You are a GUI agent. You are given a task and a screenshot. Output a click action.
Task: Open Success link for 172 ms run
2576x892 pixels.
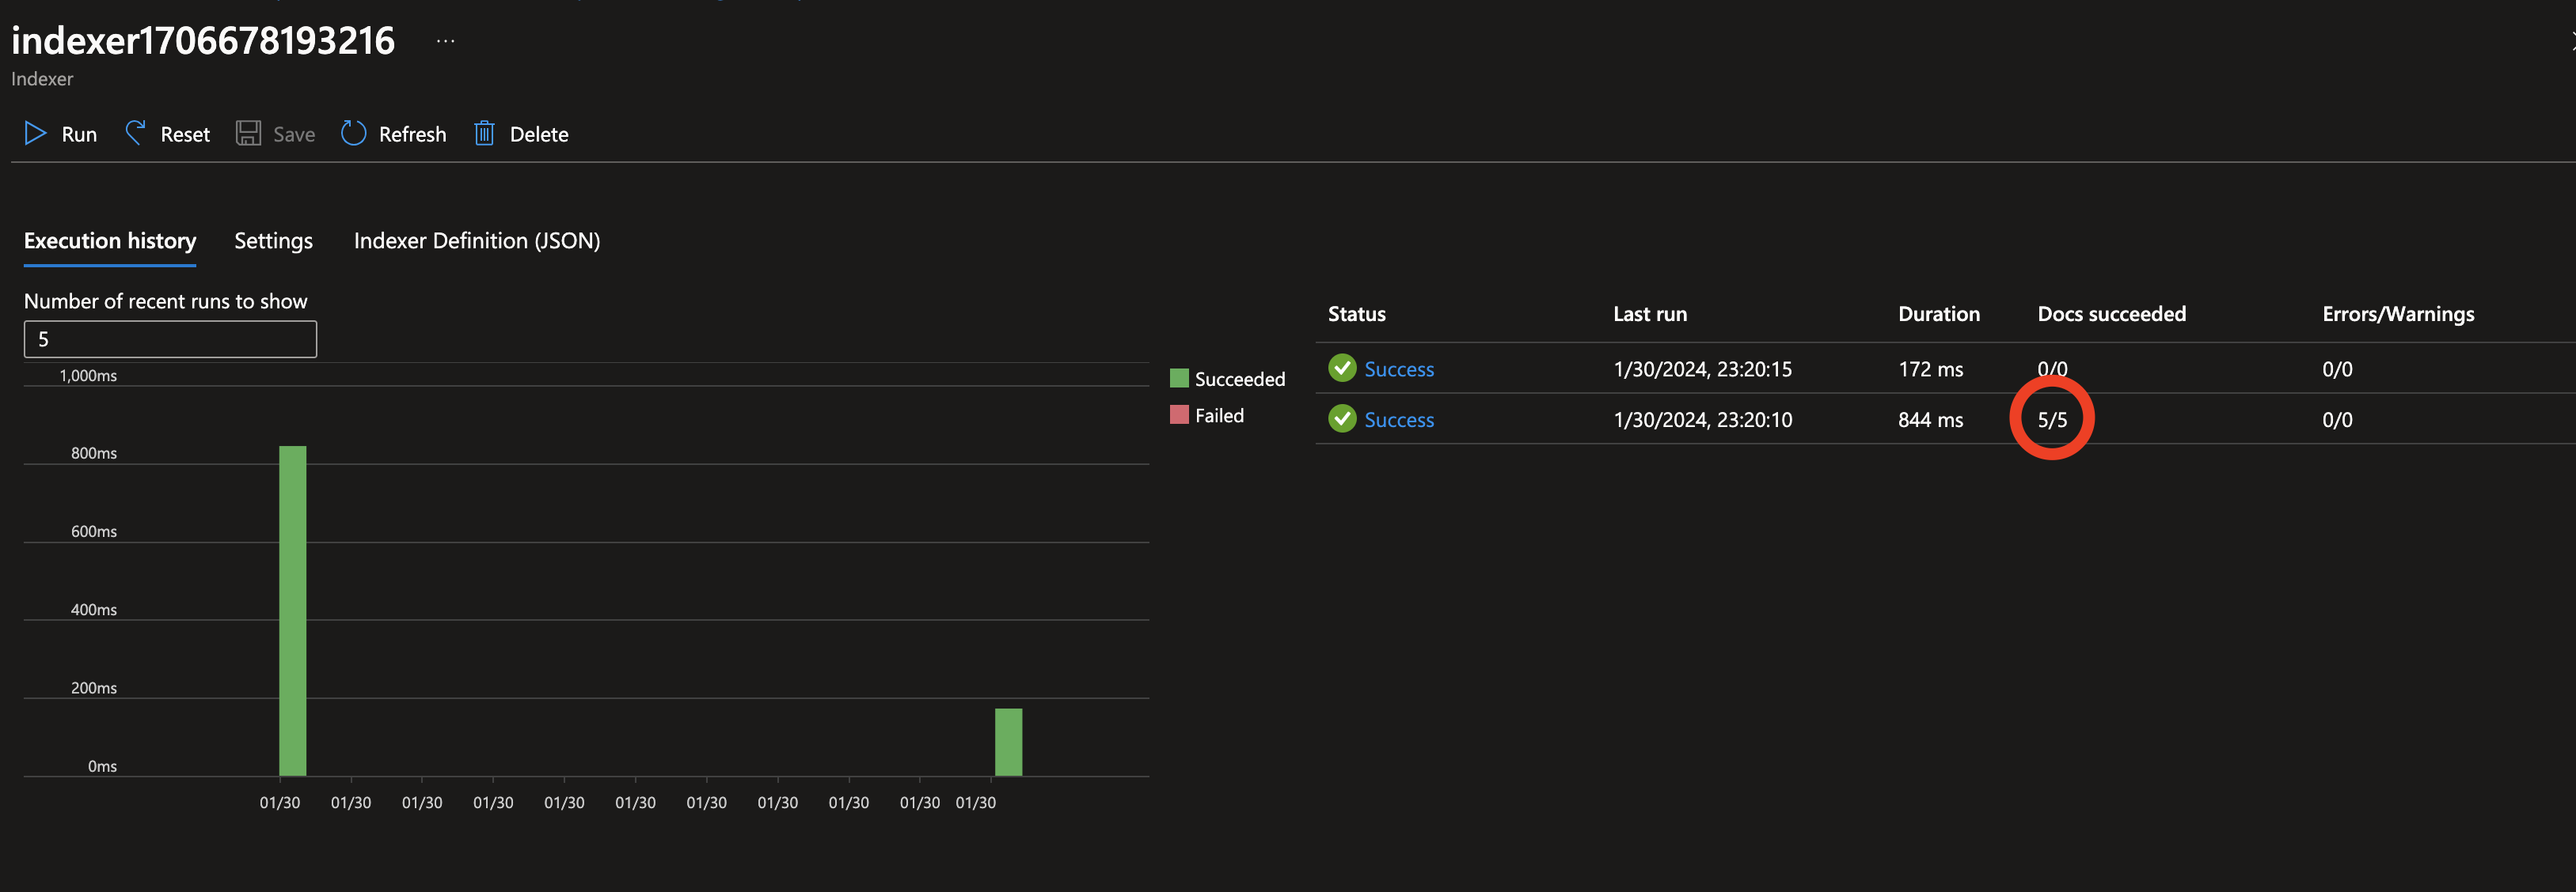[1398, 369]
